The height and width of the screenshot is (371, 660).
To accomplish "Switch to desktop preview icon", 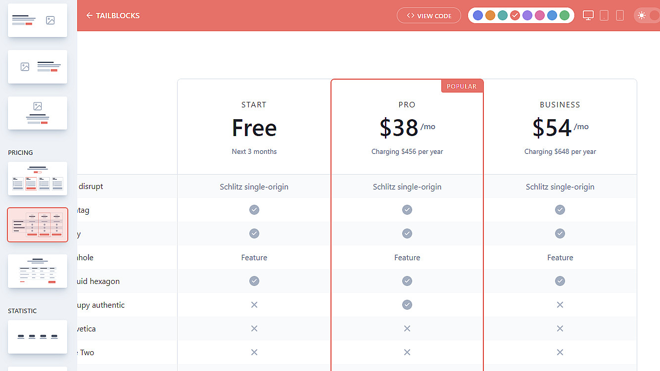I will tap(588, 15).
